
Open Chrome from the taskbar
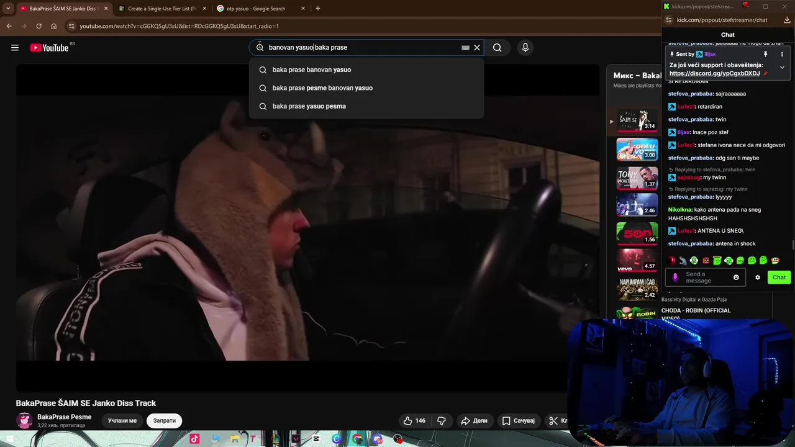[357, 439]
